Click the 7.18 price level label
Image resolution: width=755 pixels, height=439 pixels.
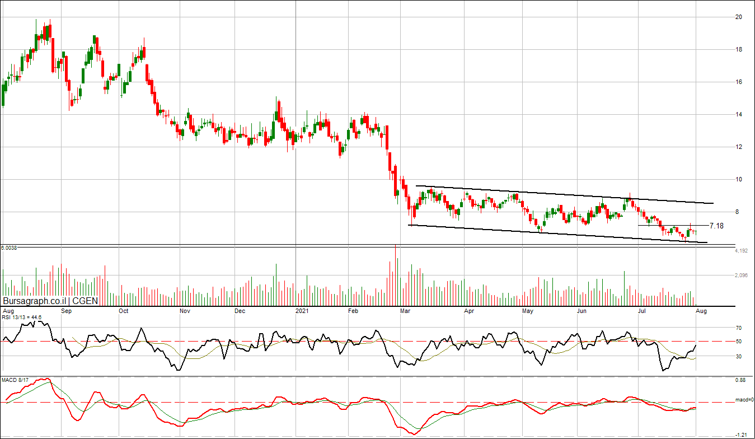pyautogui.click(x=716, y=226)
